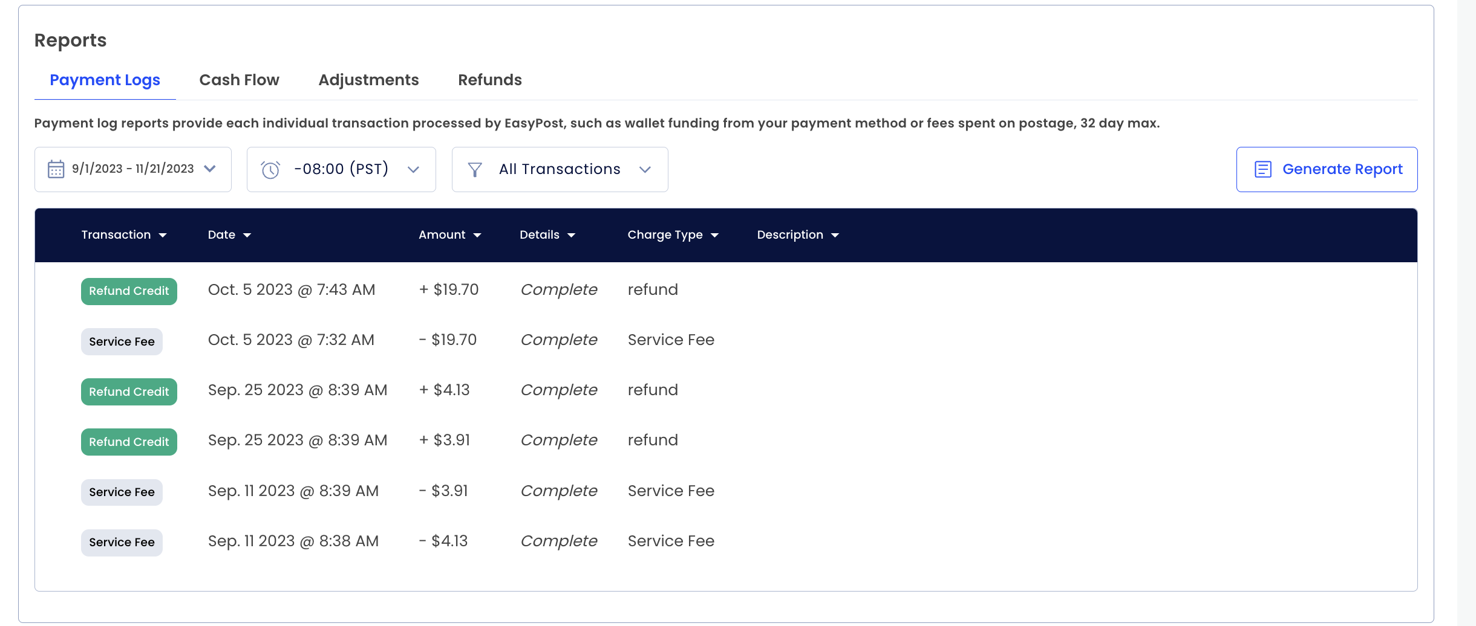The height and width of the screenshot is (626, 1476).
Task: Click the funnel filter icon
Action: [475, 170]
